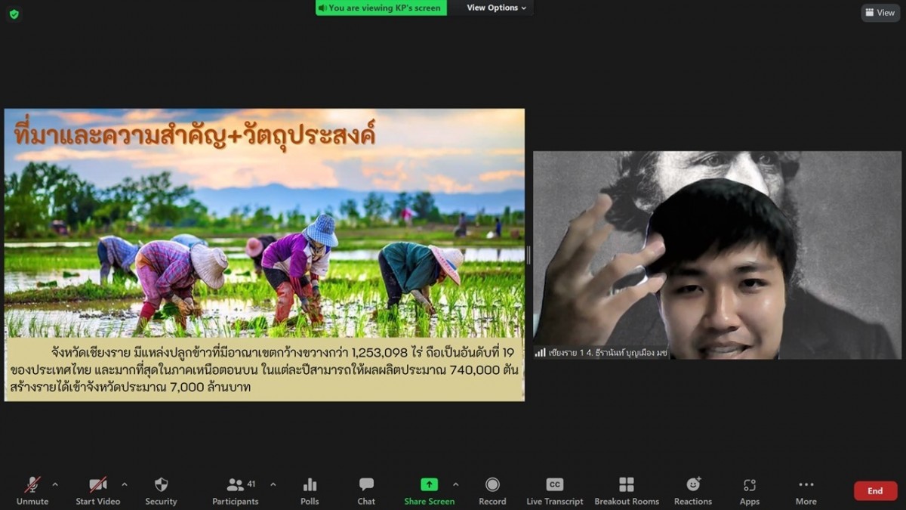906x510 pixels.
Task: Expand video options caret beside Start Video
Action: (x=125, y=484)
